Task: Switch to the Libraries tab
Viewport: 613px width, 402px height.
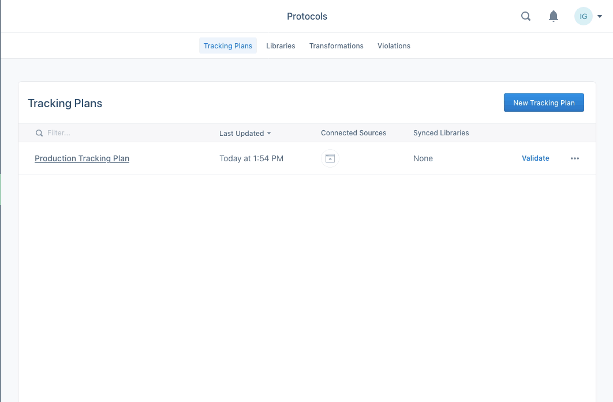Action: tap(281, 45)
